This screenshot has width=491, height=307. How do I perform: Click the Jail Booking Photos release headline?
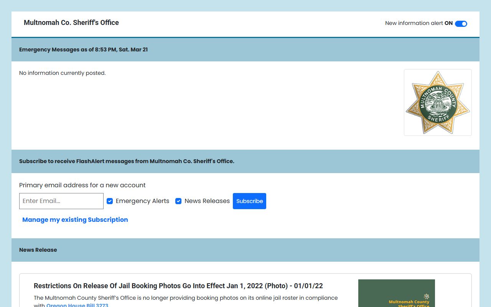coord(178,286)
